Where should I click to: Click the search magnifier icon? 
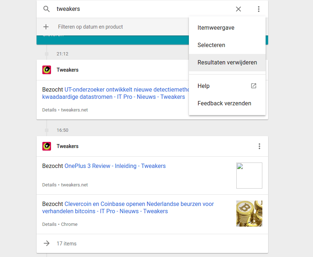pos(46,9)
